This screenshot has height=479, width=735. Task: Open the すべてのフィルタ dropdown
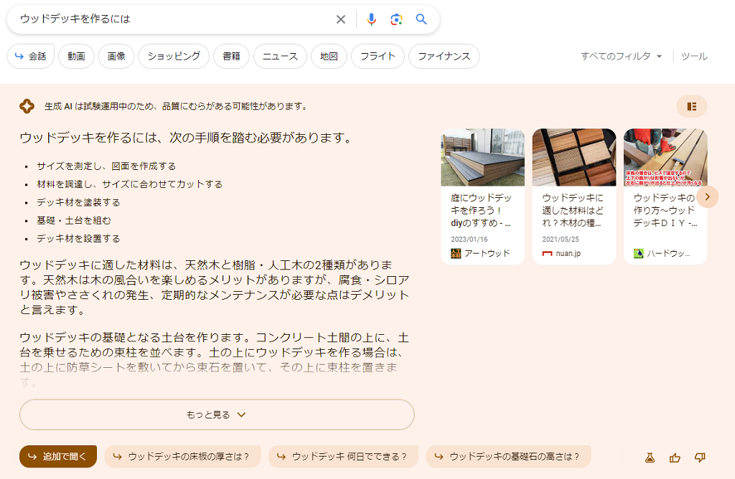pyautogui.click(x=622, y=56)
